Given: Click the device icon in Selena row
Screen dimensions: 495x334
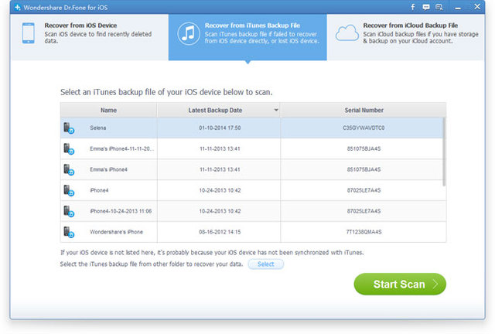Looking at the screenshot, I should click(x=69, y=128).
